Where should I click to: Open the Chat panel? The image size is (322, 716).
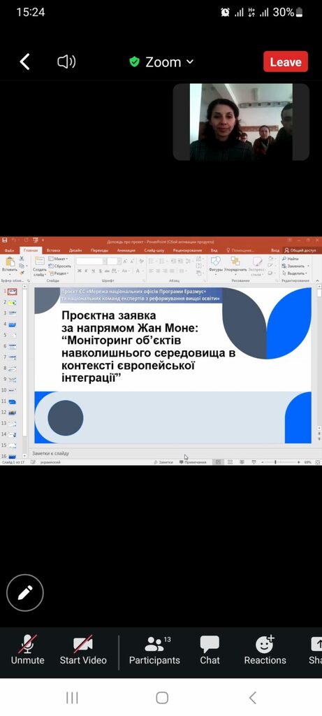[x=210, y=650]
